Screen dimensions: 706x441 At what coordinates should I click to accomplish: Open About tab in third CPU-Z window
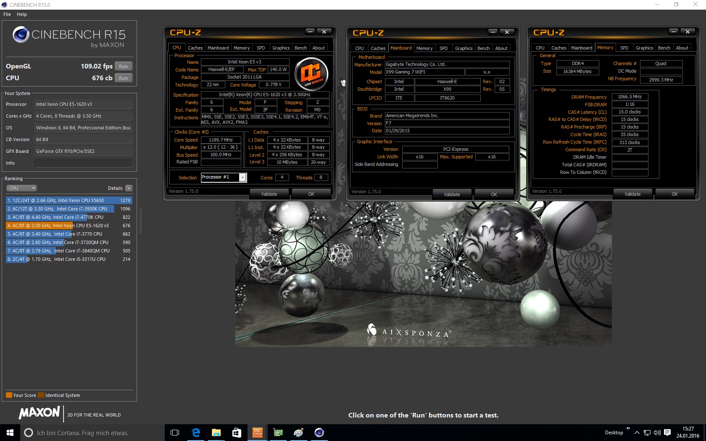[x=682, y=48]
